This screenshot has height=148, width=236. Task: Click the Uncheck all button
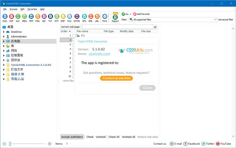coord(128,137)
